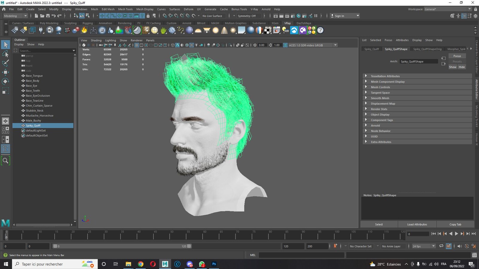Activate the Scale tool

5,91
